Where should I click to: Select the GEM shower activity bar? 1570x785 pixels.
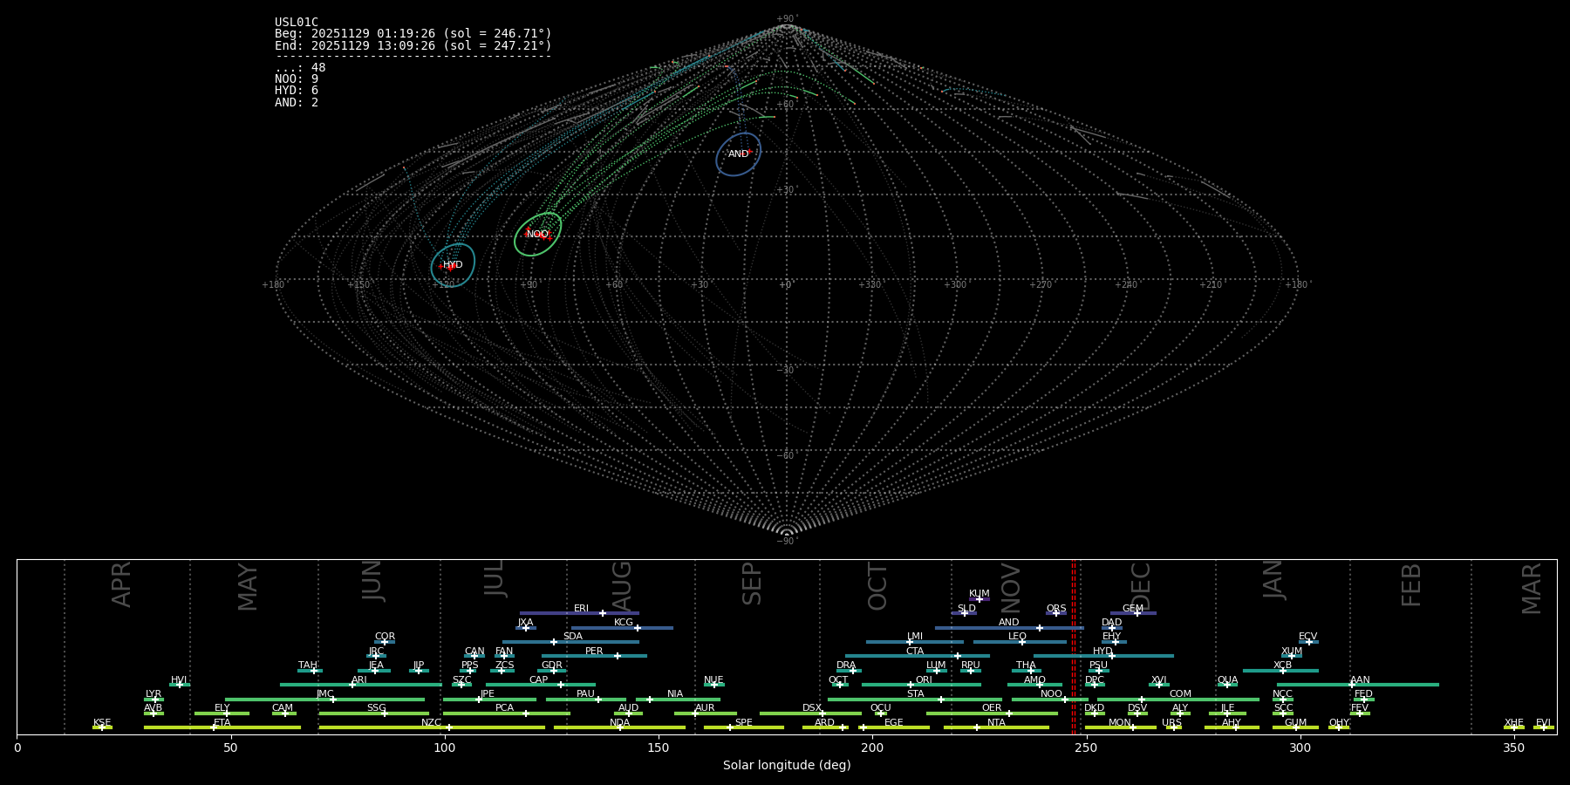[x=1133, y=613]
